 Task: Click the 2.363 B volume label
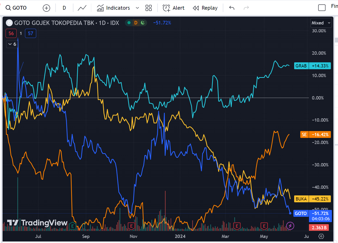[319, 228]
